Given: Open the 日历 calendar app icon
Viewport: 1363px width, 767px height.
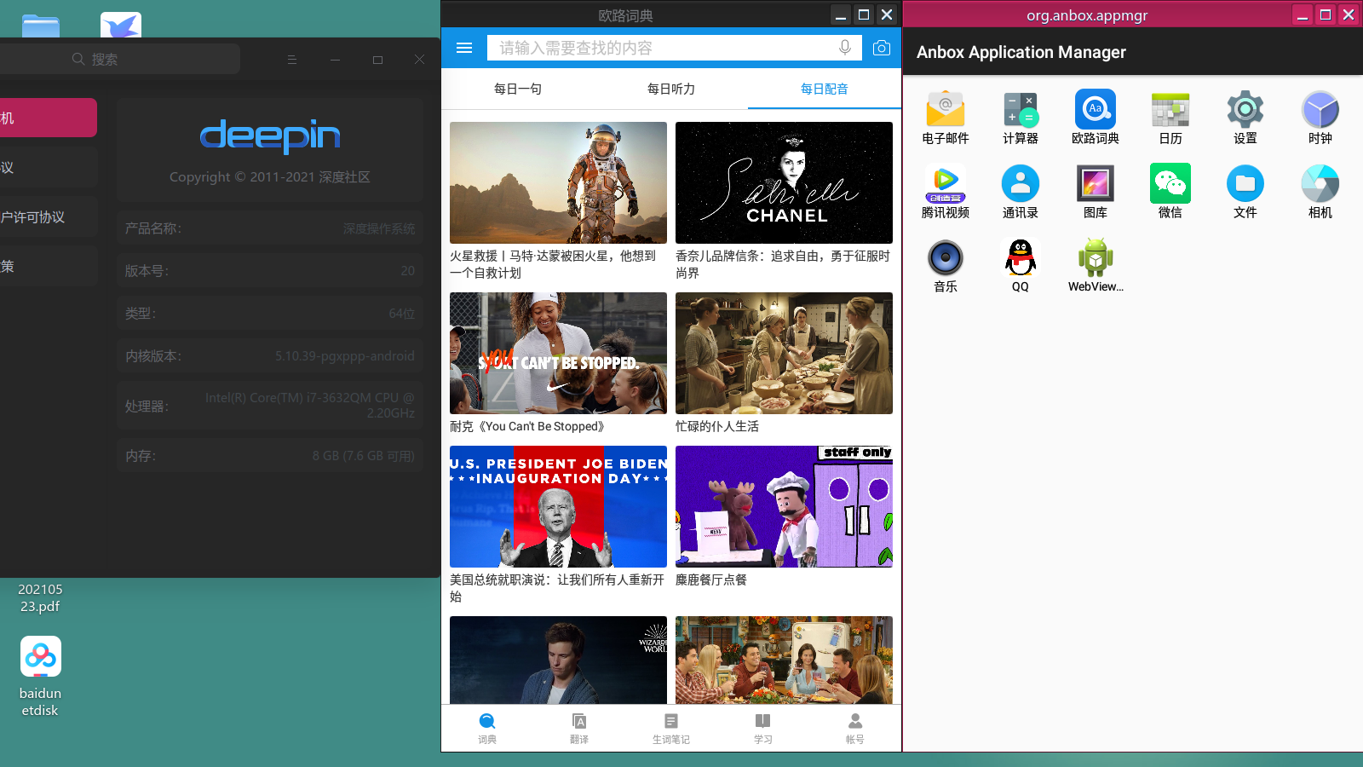Looking at the screenshot, I should click(x=1170, y=110).
